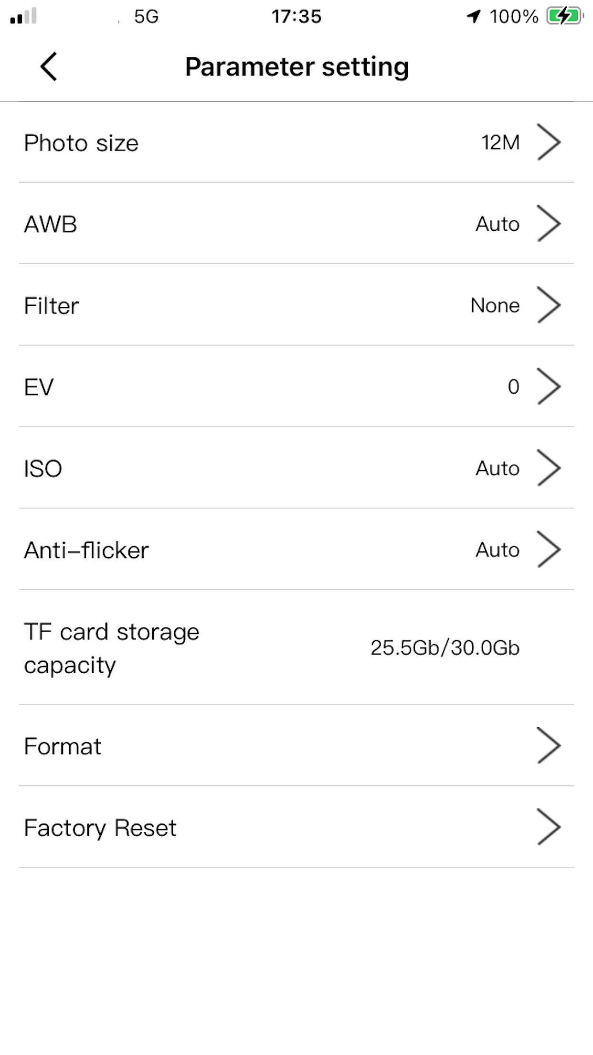Image resolution: width=593 pixels, height=1055 pixels.
Task: Open Anti-flicker chevron arrow
Action: coord(549,549)
